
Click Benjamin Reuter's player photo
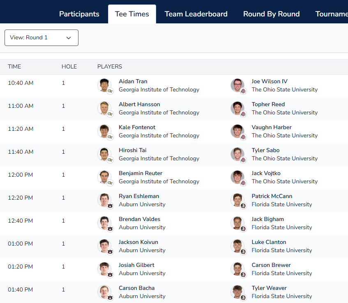coord(104,177)
